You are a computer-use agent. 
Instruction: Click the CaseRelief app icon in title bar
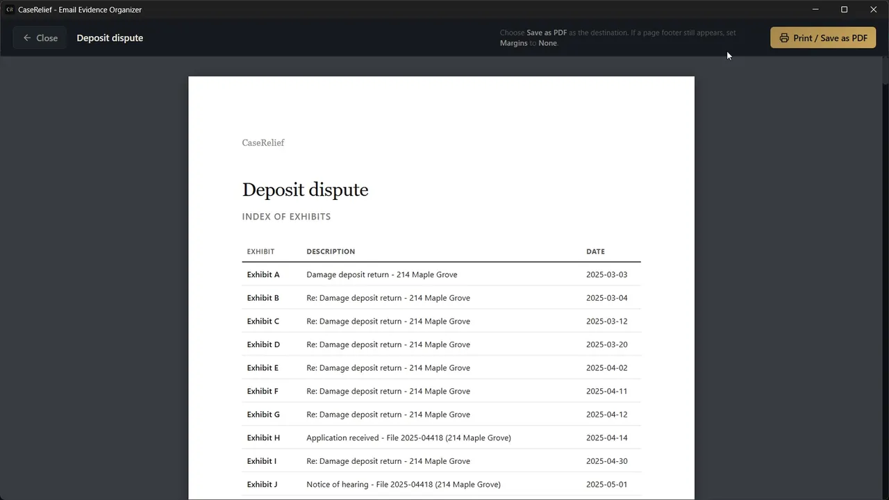(x=10, y=10)
